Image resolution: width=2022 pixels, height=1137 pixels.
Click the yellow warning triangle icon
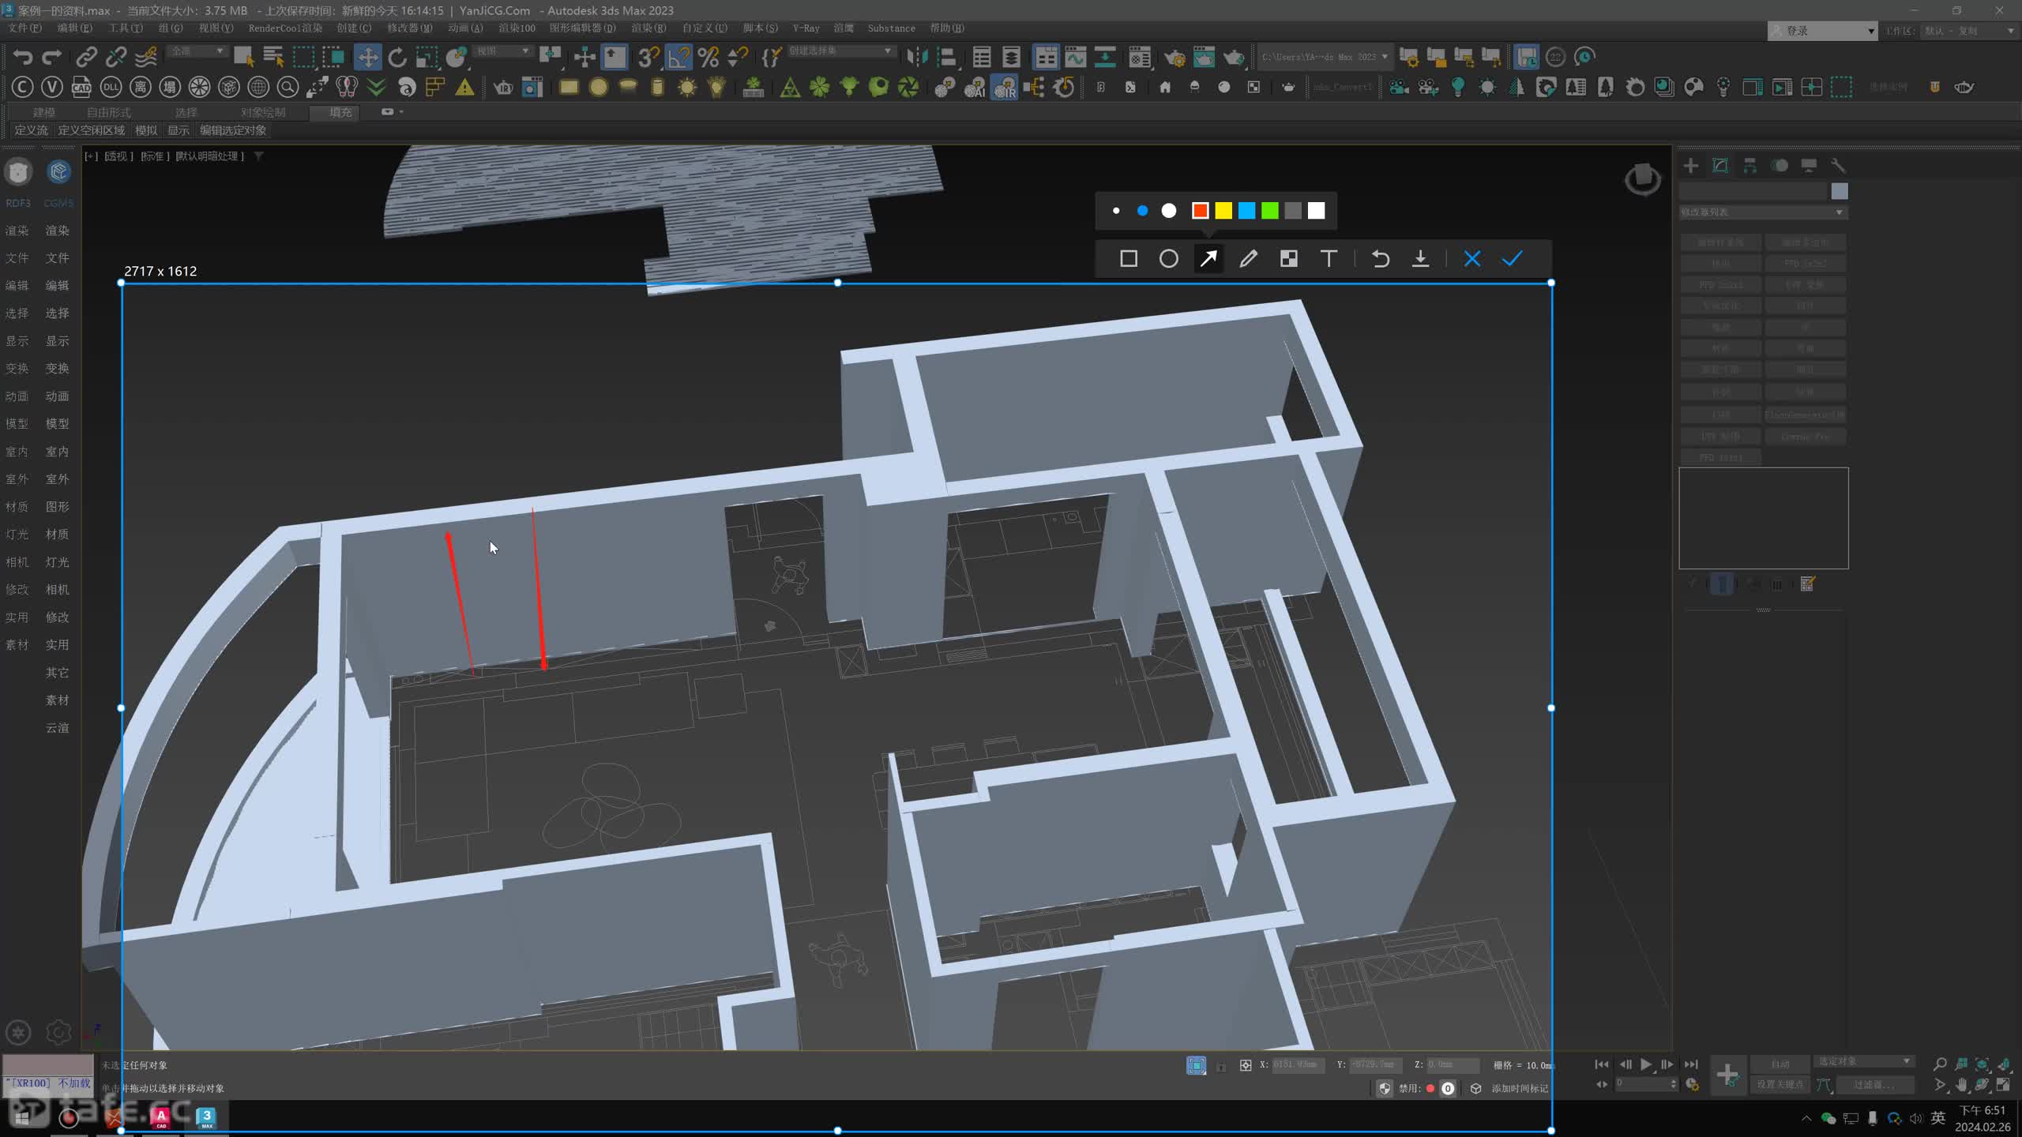coord(464,87)
